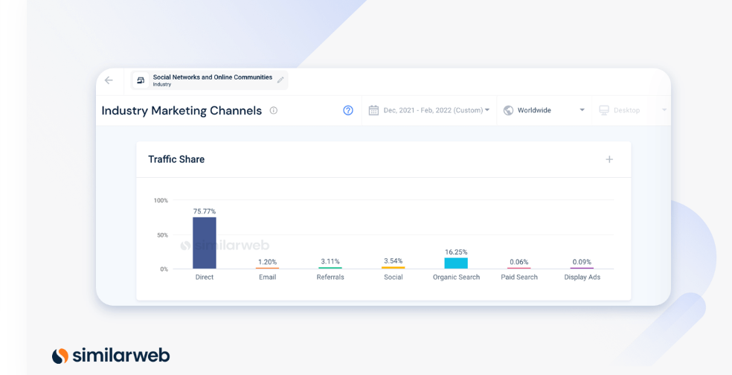Click the globe icon next to Worldwide
The width and height of the screenshot is (732, 375).
tap(508, 110)
